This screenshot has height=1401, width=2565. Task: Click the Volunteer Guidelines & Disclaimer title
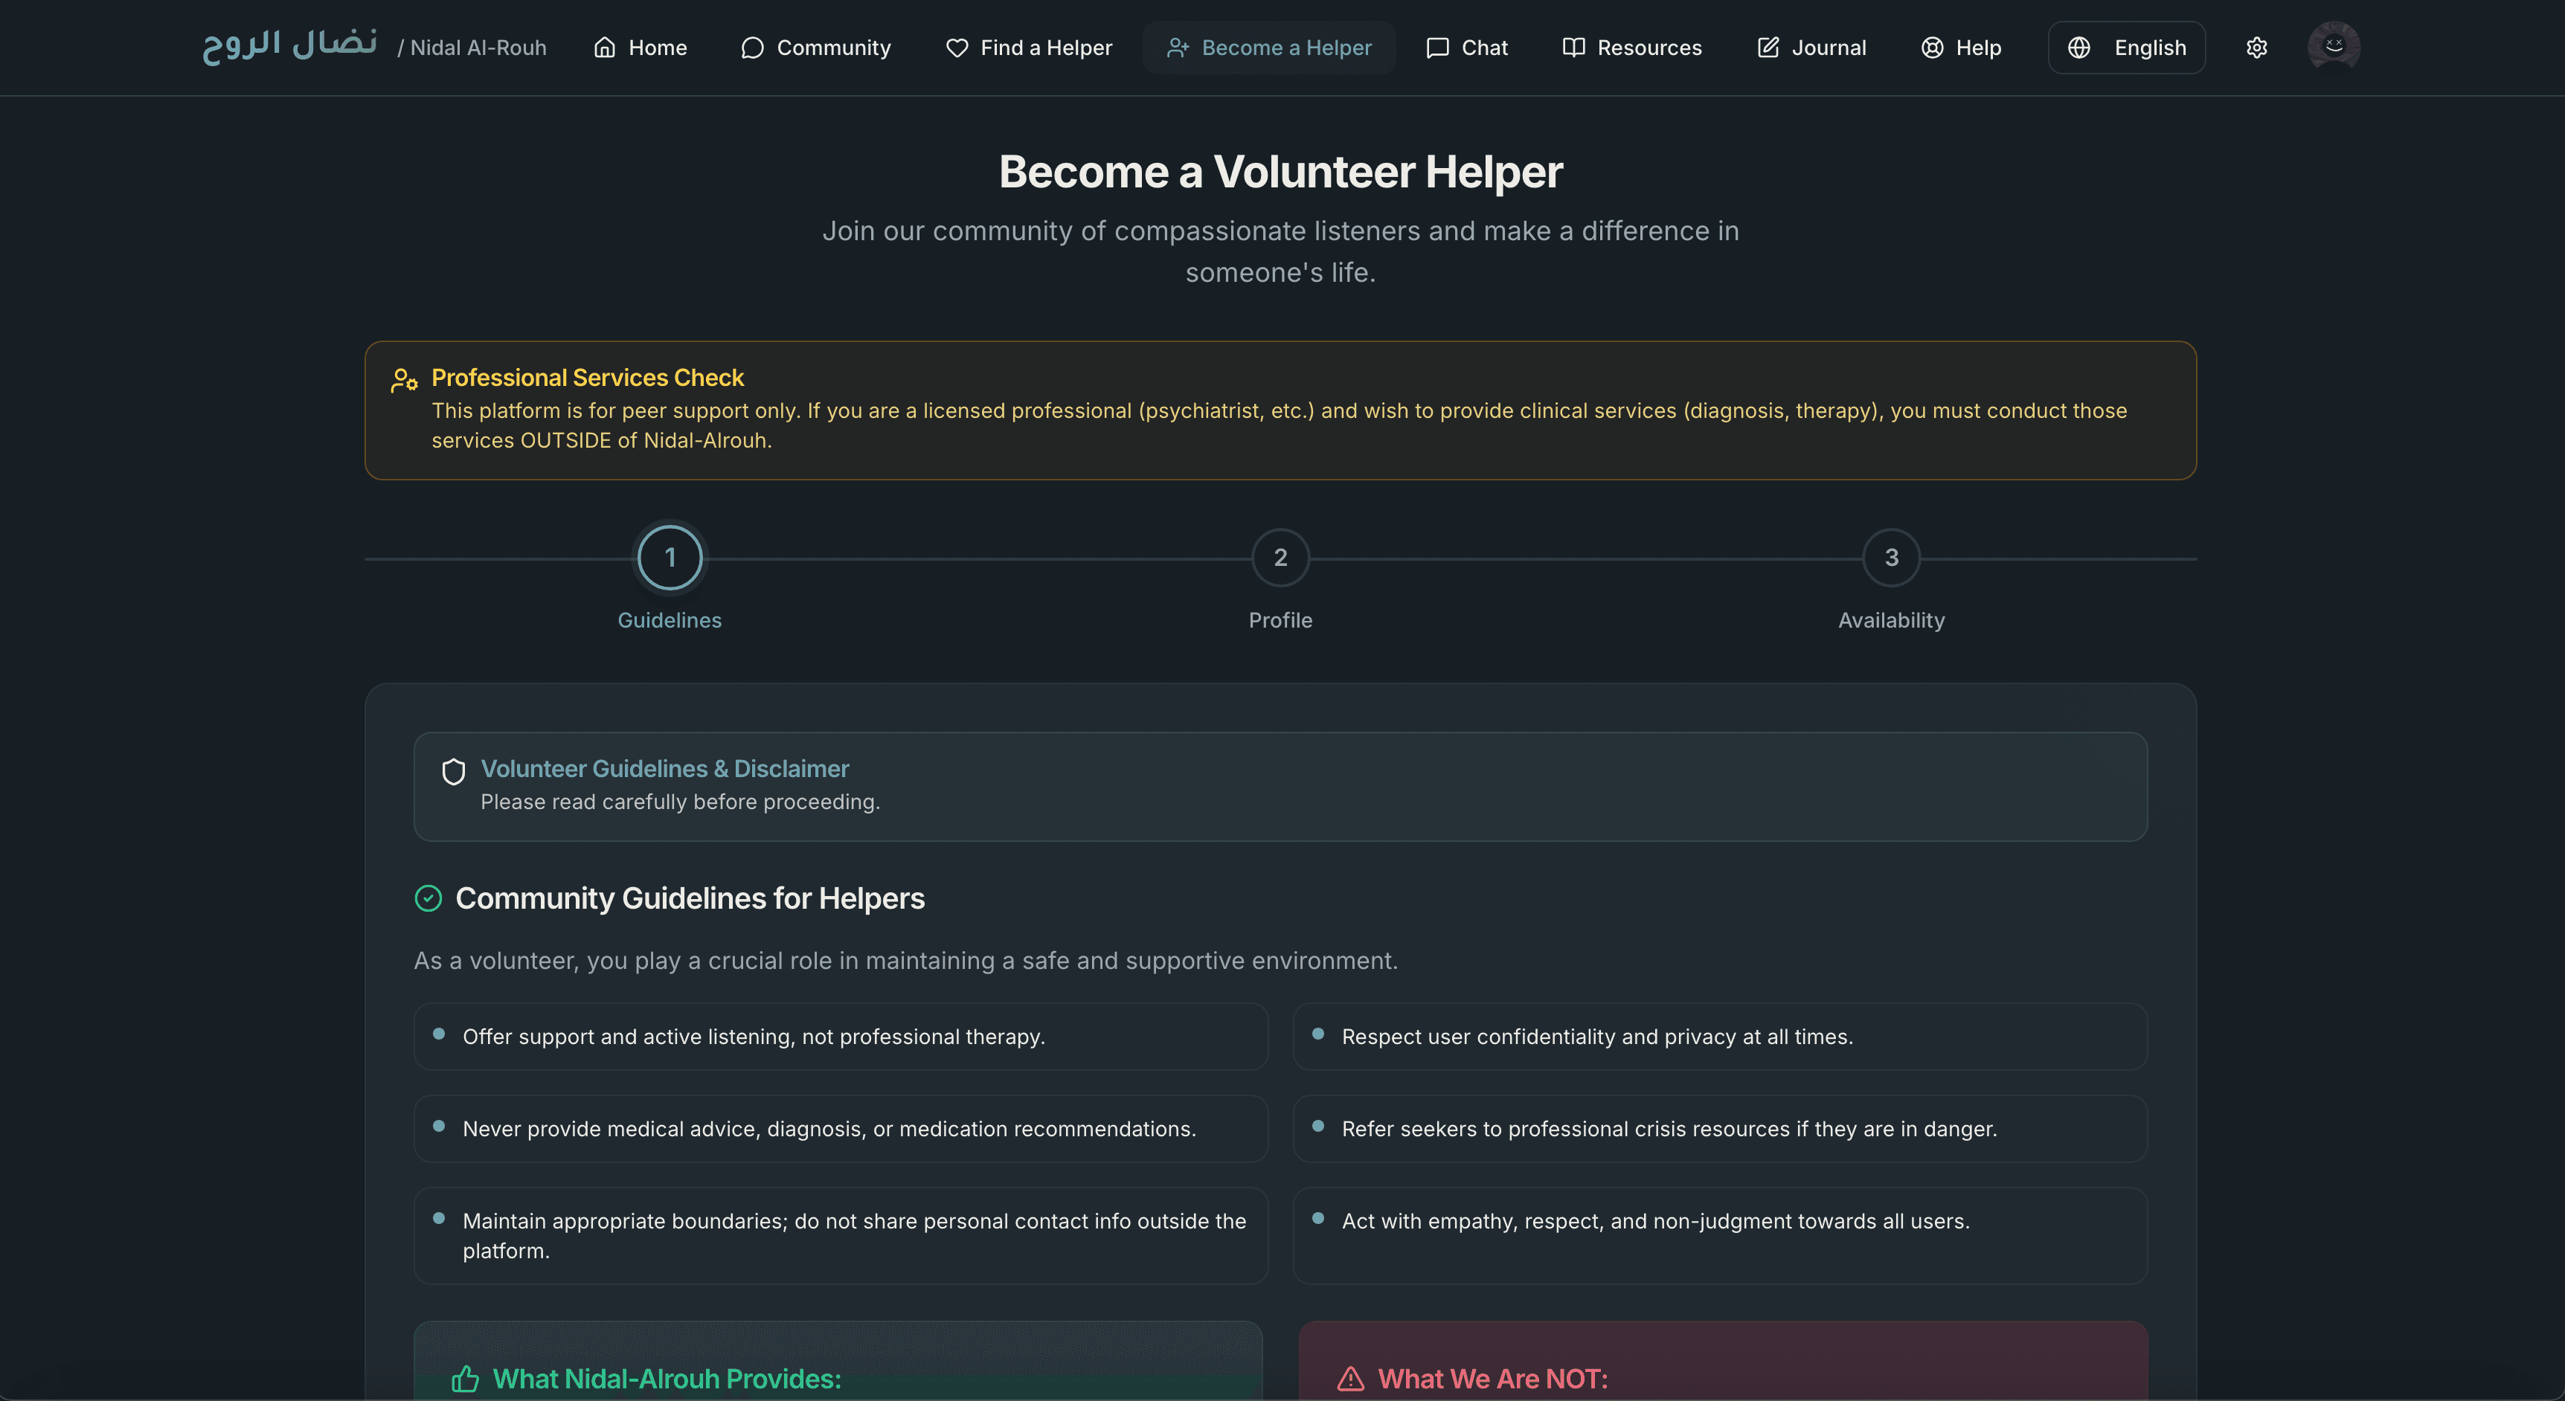(665, 769)
